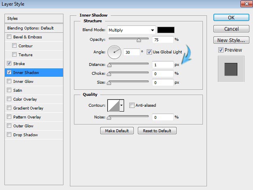Screen dimensions: 253x190
Task: Click the Choke slider handle
Action: (x=109, y=74)
